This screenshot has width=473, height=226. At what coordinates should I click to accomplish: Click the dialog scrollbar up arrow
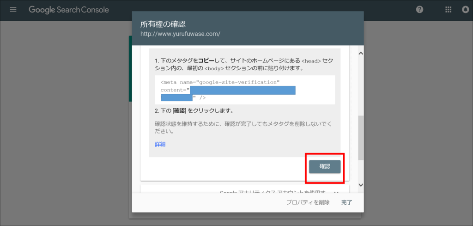click(360, 53)
